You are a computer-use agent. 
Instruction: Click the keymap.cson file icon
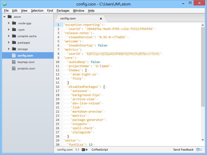[x=14, y=62]
